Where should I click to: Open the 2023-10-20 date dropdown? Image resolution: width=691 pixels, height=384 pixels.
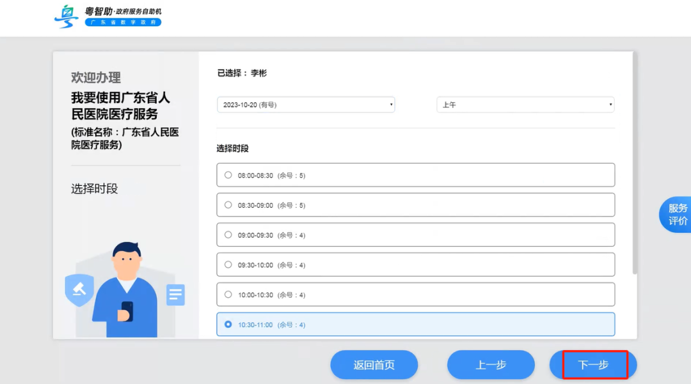tap(305, 104)
